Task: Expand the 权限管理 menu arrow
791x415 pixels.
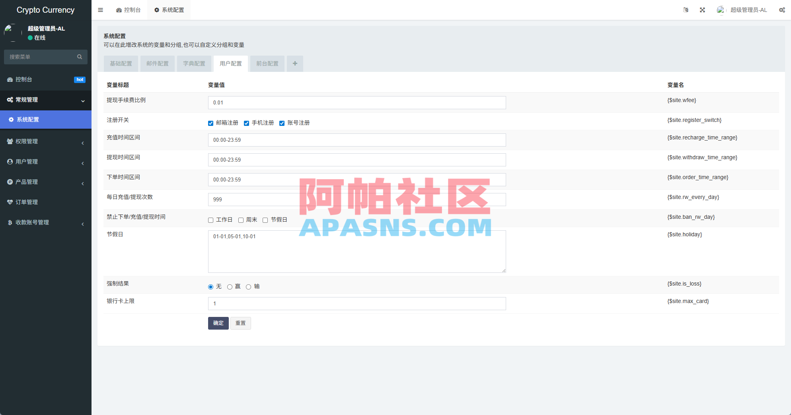Action: [83, 143]
